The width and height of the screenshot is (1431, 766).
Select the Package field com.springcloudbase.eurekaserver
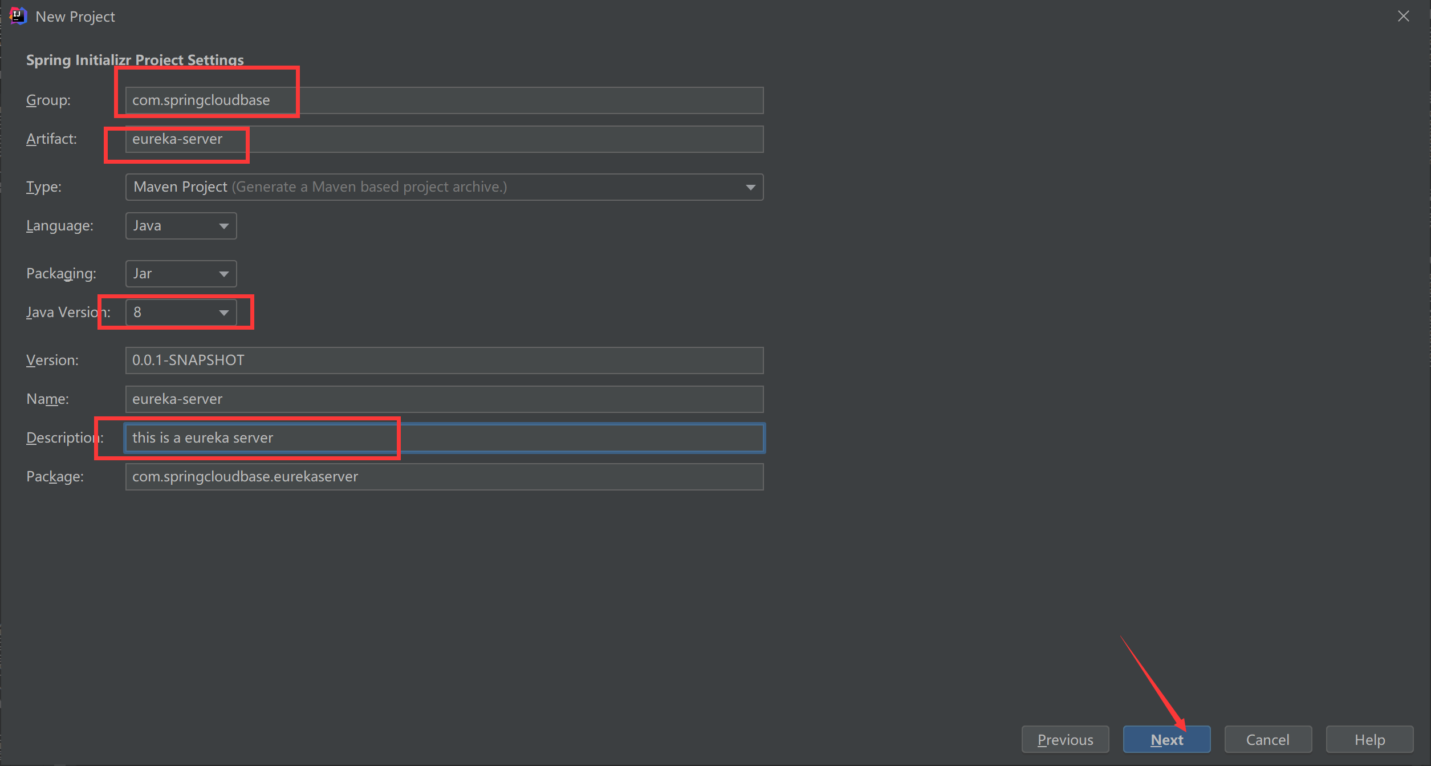point(445,476)
